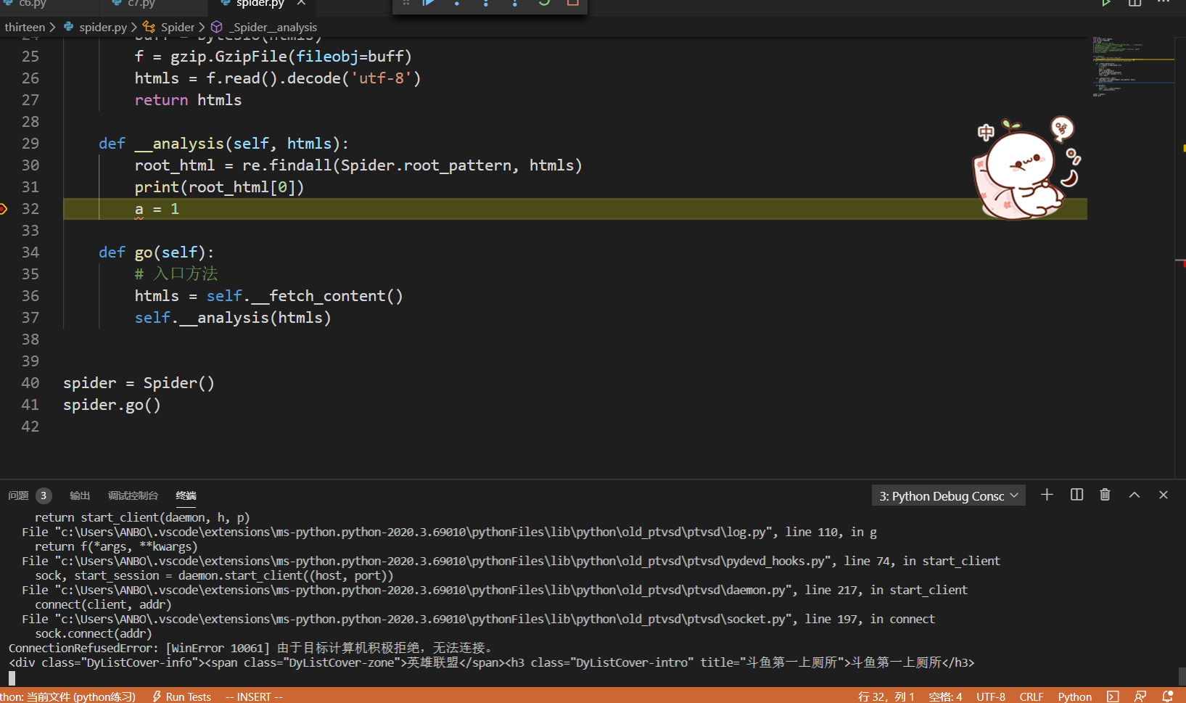Open the Output (输出) panel tab

80,496
